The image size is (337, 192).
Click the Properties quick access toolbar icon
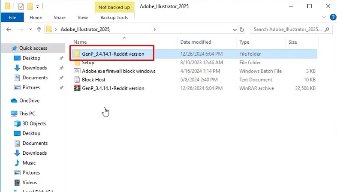pyautogui.click(x=21, y=7)
